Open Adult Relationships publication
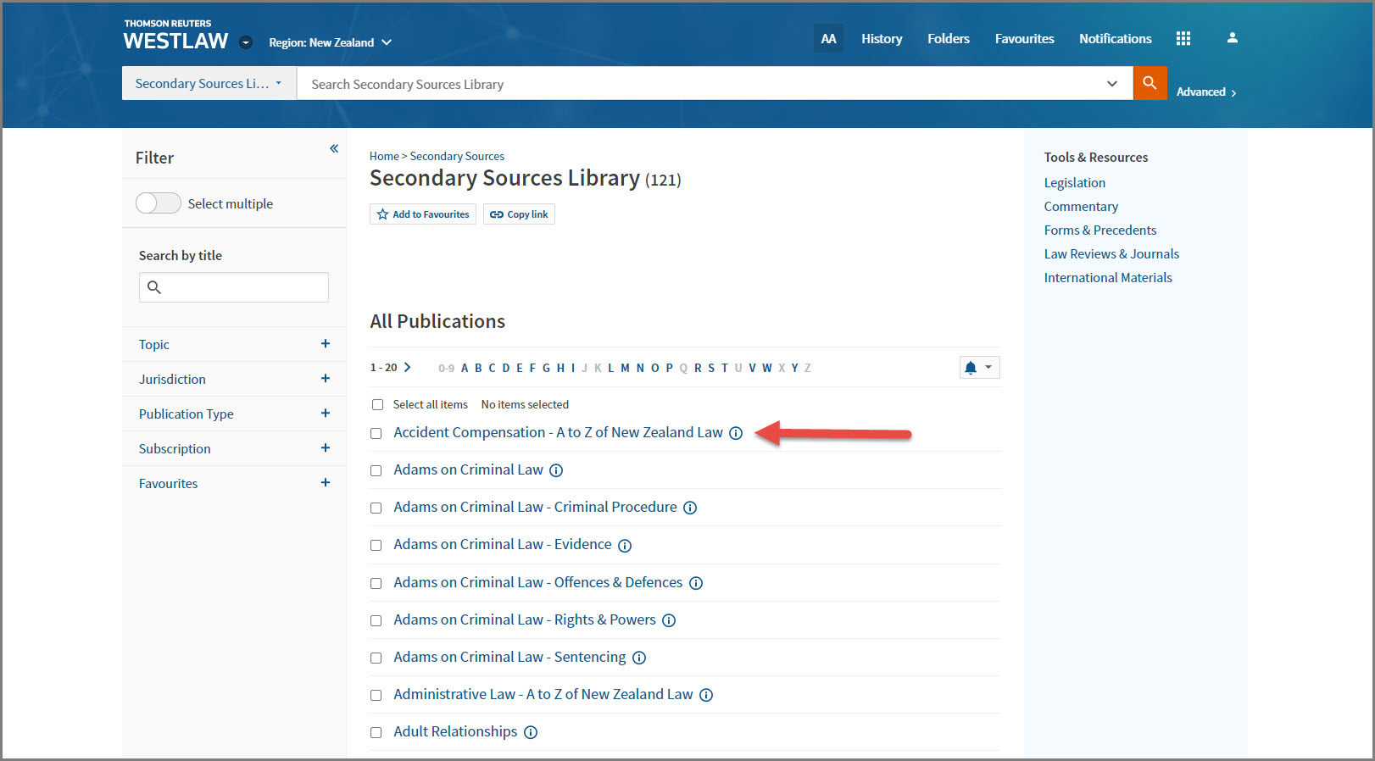This screenshot has width=1375, height=761. [455, 732]
